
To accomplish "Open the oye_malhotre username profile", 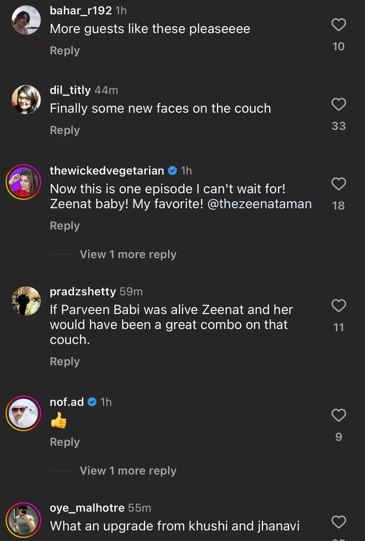I will click(x=87, y=508).
